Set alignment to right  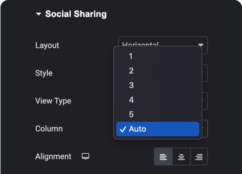pyautogui.click(x=199, y=157)
